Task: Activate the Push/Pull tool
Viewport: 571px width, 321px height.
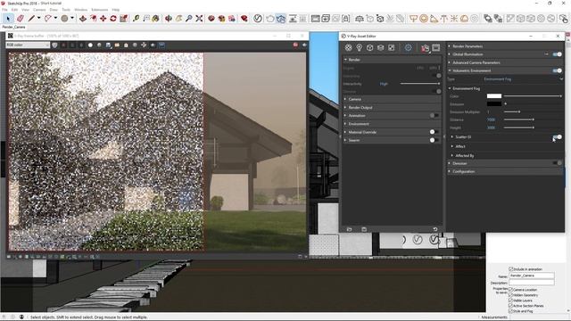Action: tap(83, 18)
